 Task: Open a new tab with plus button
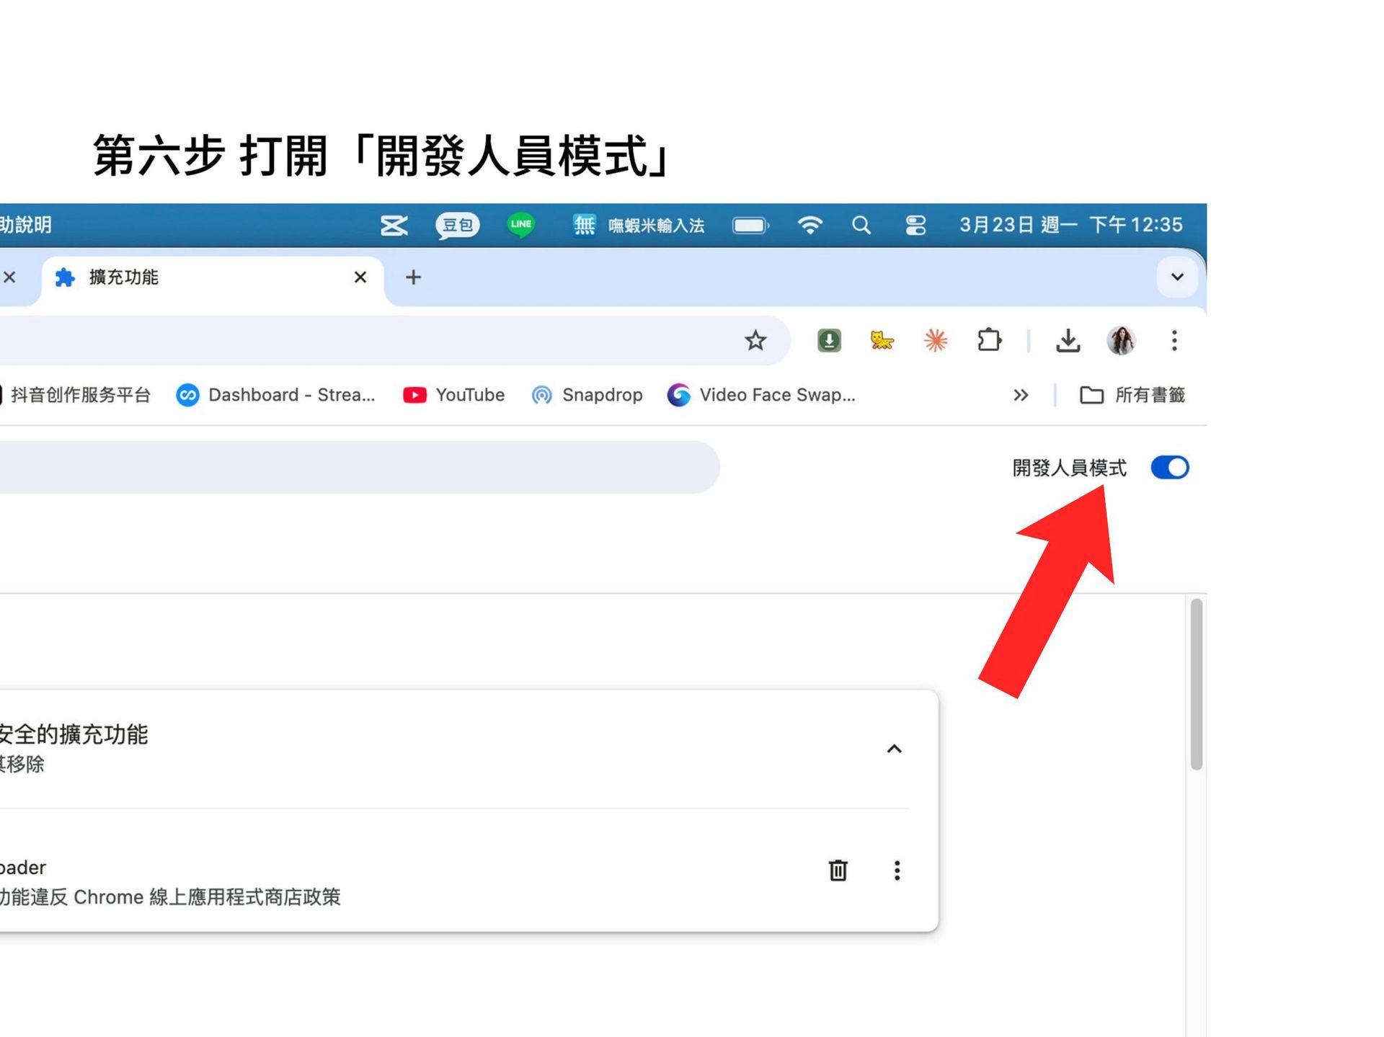[x=413, y=277]
